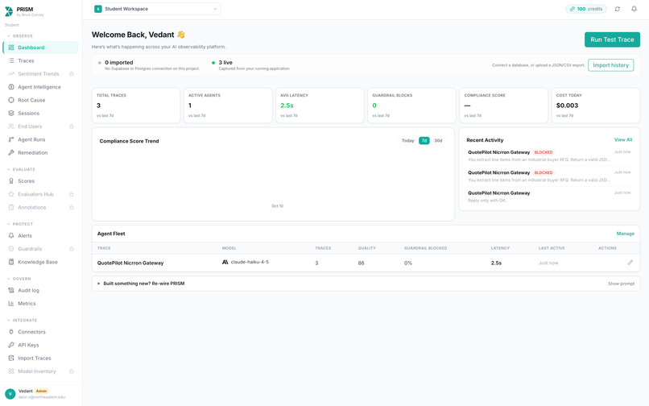Click View All in Recent Activity

click(623, 139)
